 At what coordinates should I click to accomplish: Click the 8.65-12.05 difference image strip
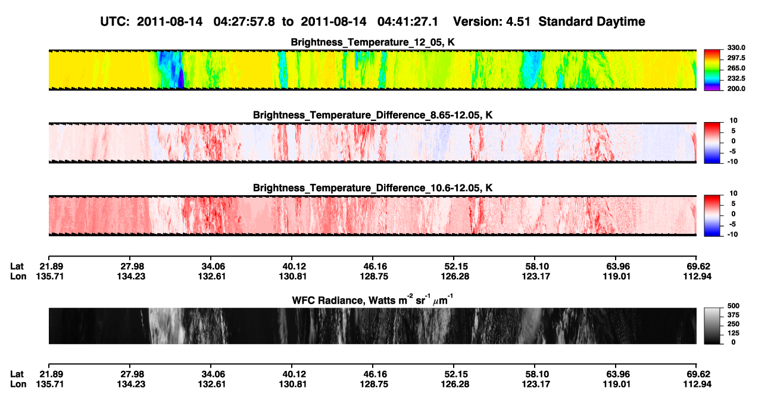(x=372, y=142)
